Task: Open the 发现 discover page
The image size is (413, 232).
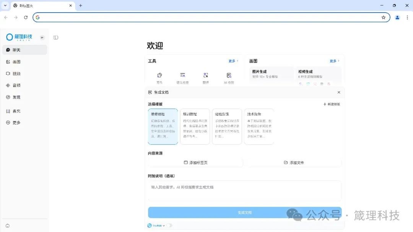Action: (x=16, y=97)
